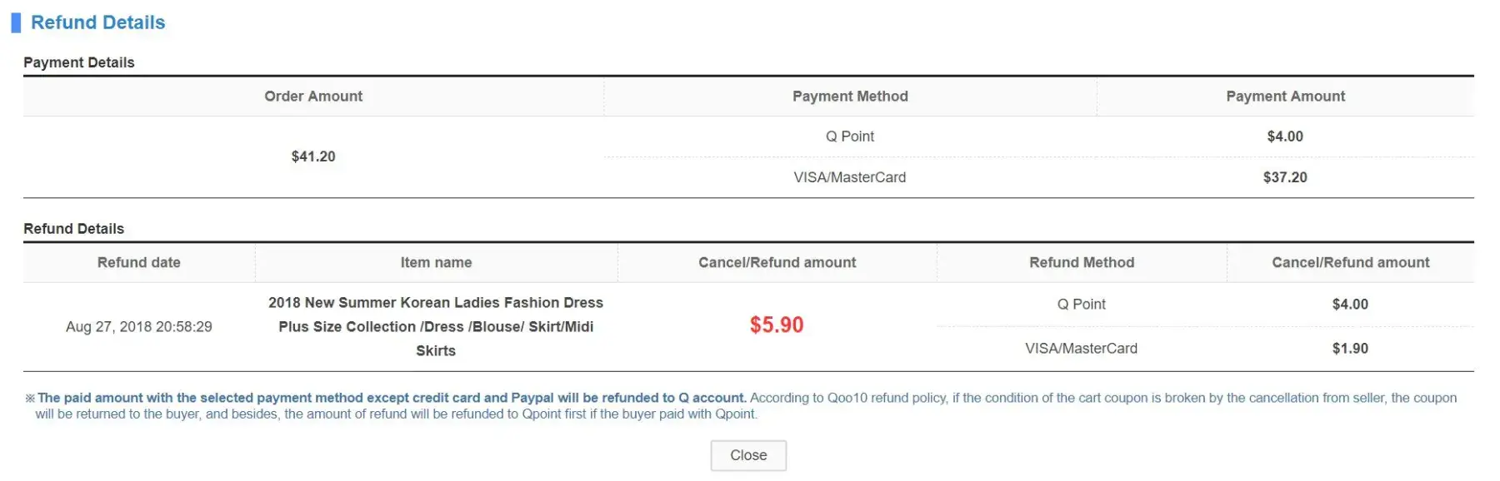This screenshot has width=1500, height=481.
Task: Select the Aug 27, 2018 20:58:29 refund date
Action: pos(138,327)
